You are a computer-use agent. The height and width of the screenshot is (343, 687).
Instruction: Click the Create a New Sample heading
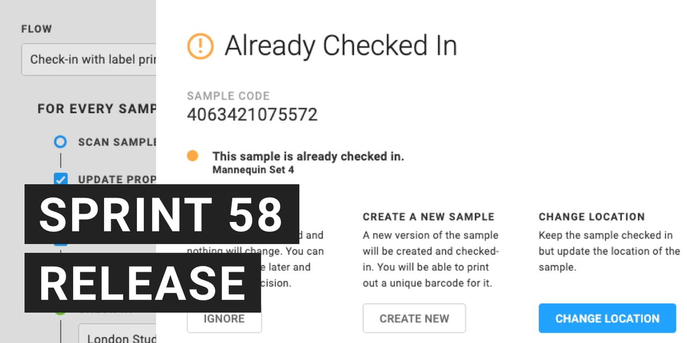[428, 217]
